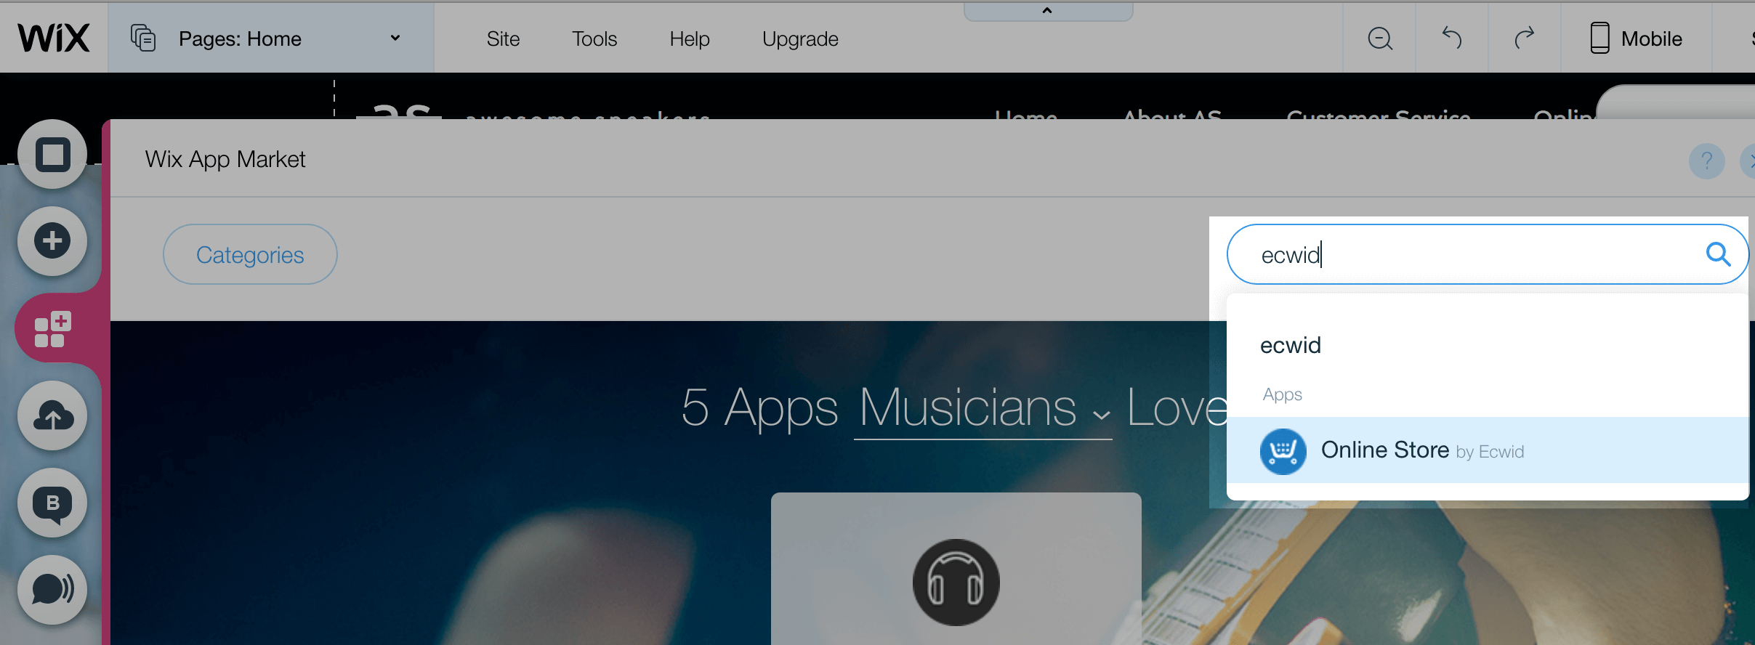Click the Wix logo
The image size is (1755, 645).
pos(54,38)
